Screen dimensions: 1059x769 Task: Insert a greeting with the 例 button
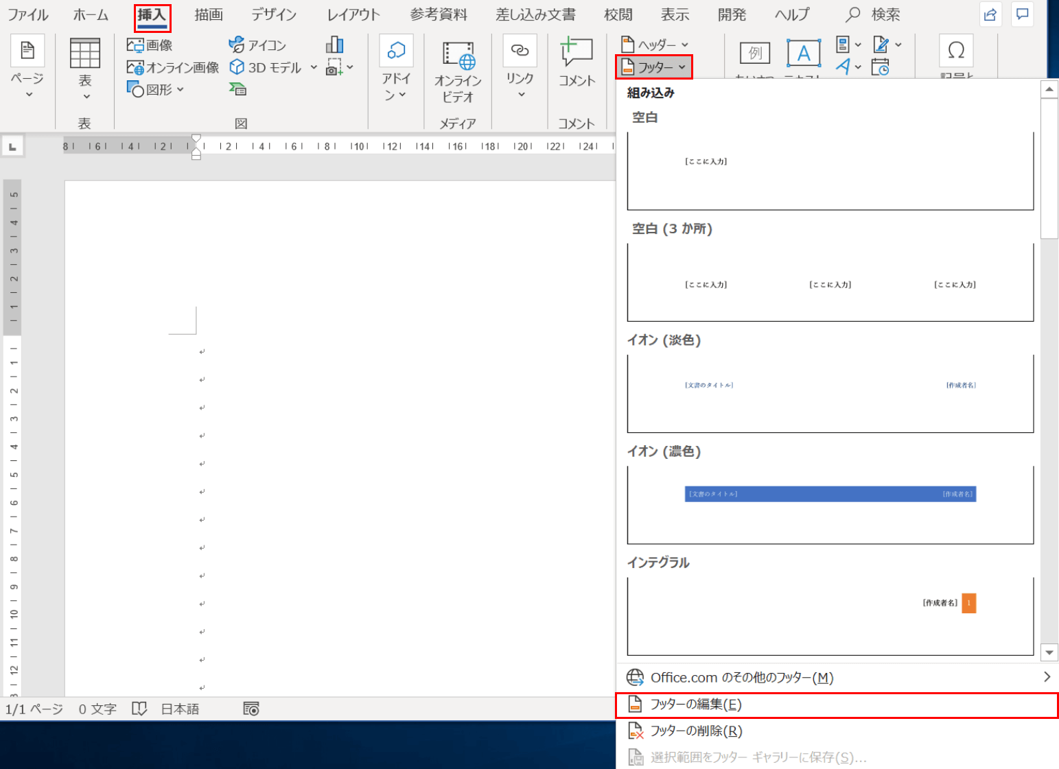[x=755, y=54]
